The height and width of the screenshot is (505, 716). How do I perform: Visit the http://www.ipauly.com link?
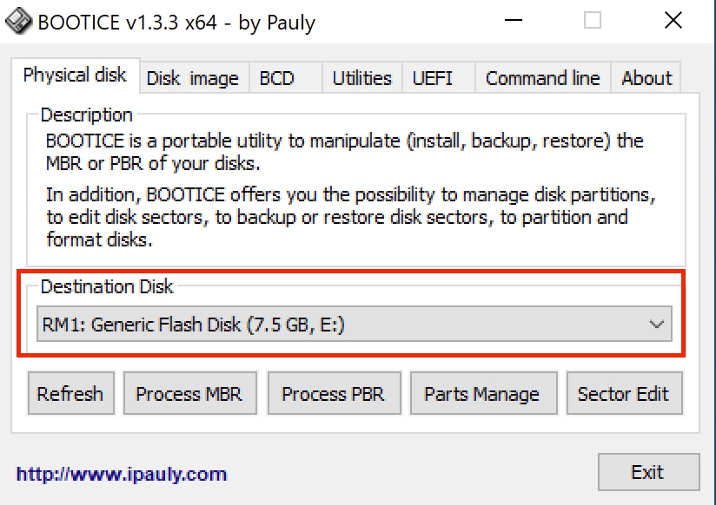point(122,474)
